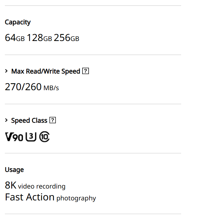Select the 64GB capacity option
The height and width of the screenshot is (218, 199).
click(15, 38)
